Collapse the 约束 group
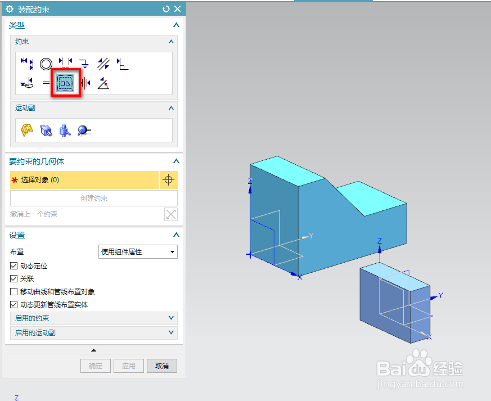Viewport: 491px width, 401px height. coord(171,42)
